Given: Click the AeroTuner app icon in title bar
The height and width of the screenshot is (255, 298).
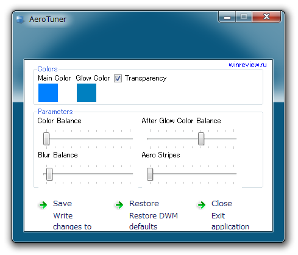Looking at the screenshot, I should [20, 20].
